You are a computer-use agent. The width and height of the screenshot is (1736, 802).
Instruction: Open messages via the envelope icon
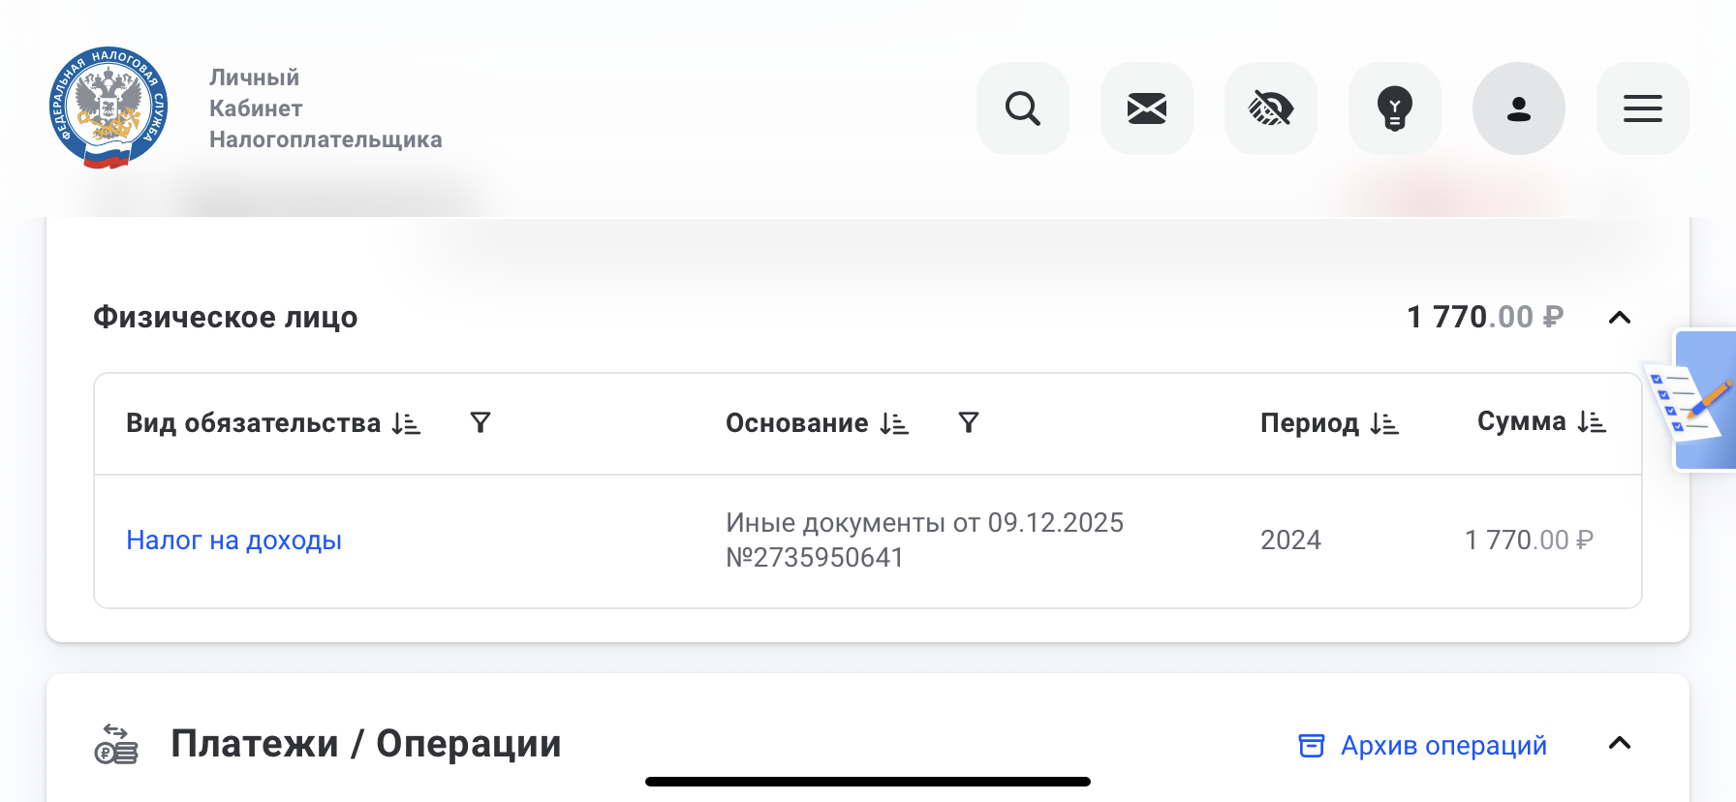pyautogui.click(x=1146, y=108)
